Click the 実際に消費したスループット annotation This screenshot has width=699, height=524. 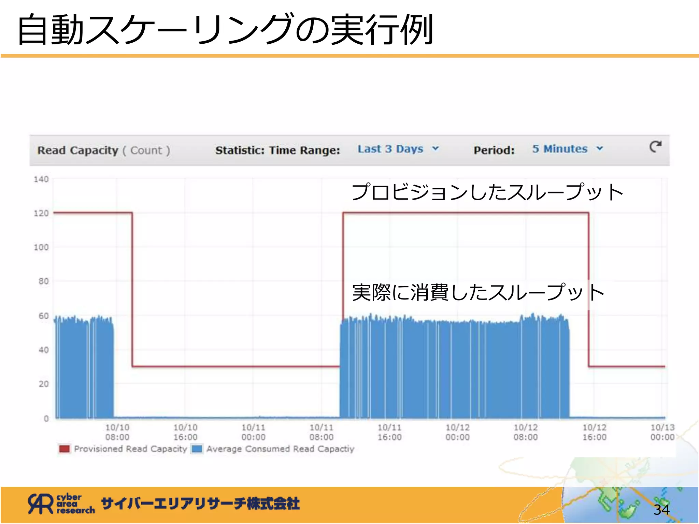pyautogui.click(x=479, y=292)
